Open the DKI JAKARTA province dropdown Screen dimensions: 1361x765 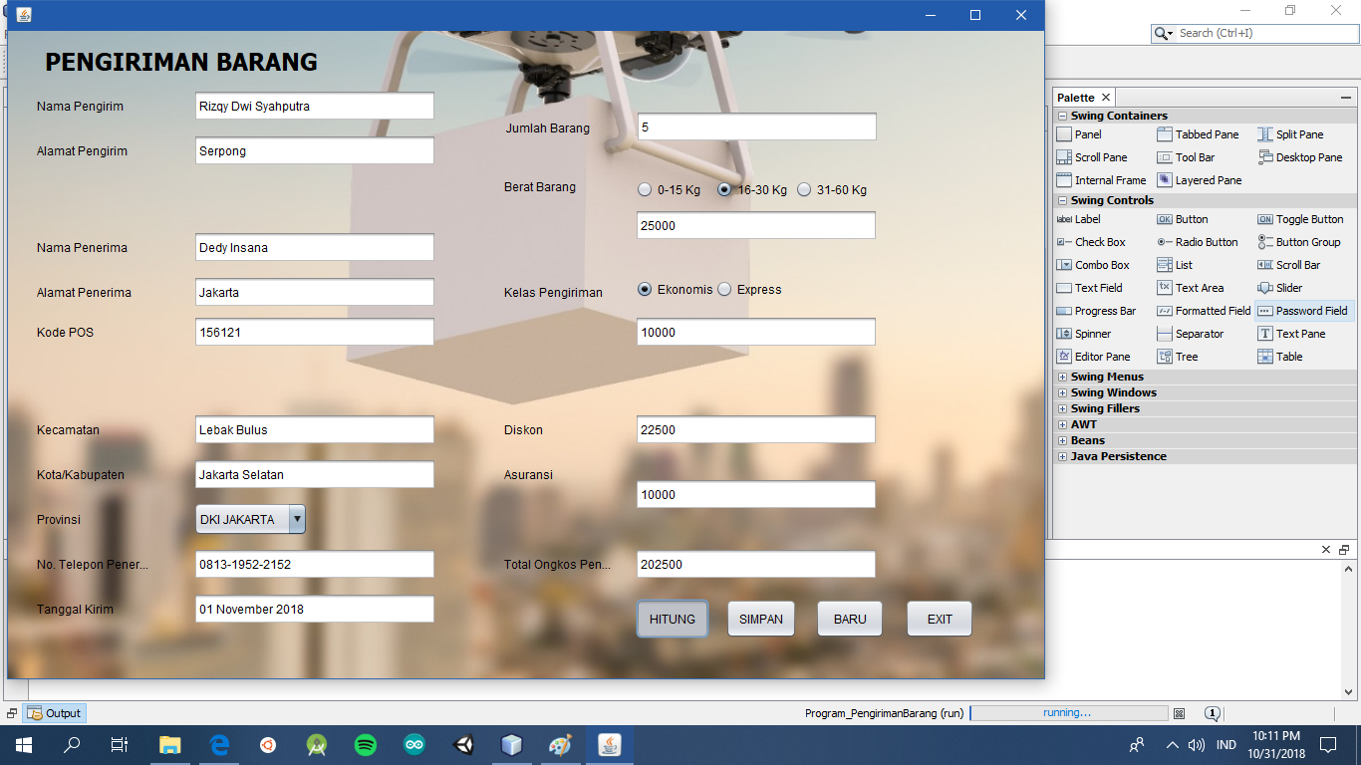pos(296,519)
